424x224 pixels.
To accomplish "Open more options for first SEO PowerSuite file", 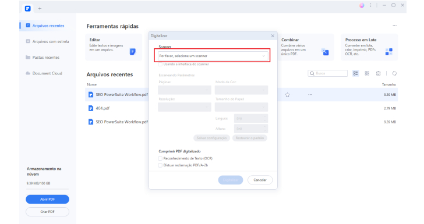I will 310,95.
